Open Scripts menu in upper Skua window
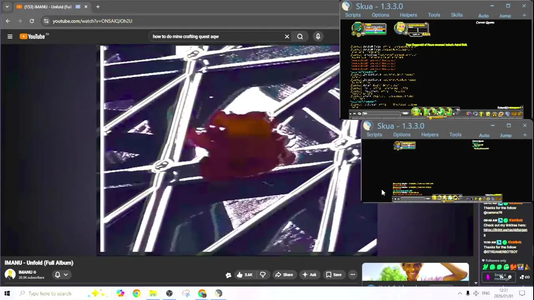Screen dimensions: 534x300 (x=353, y=15)
